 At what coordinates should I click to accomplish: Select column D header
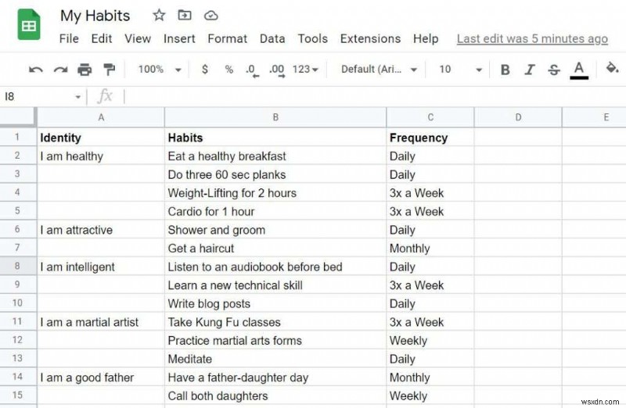tap(518, 117)
